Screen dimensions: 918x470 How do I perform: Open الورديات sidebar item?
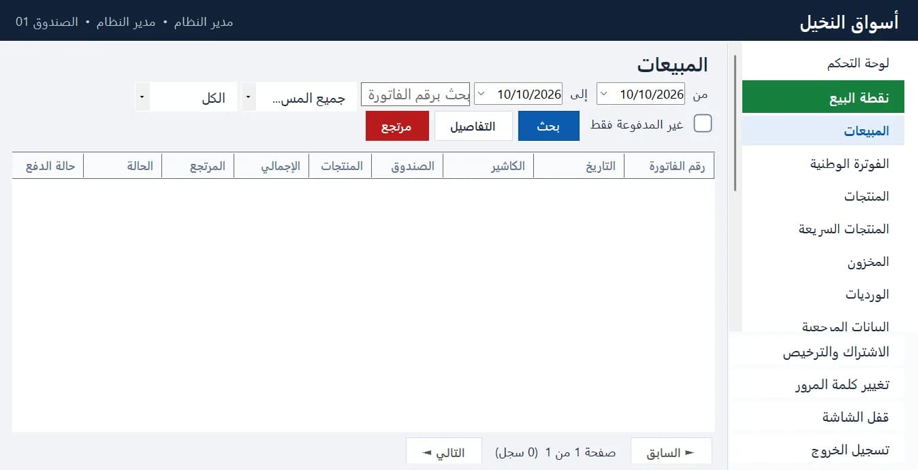[823, 295]
